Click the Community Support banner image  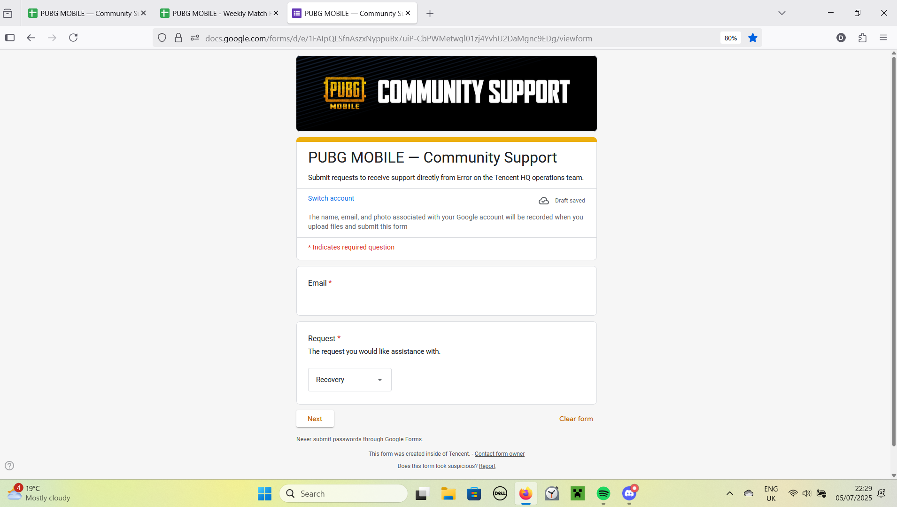tap(447, 94)
